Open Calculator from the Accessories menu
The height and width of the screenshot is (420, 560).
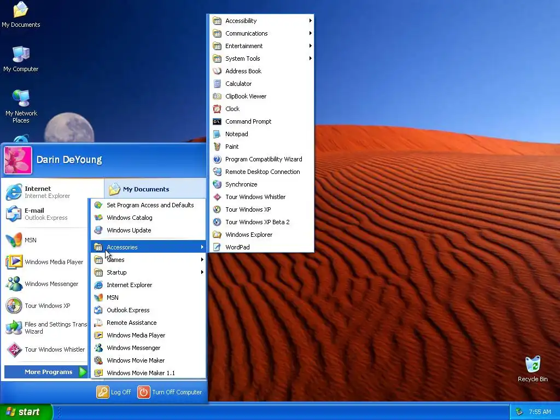pos(262,84)
